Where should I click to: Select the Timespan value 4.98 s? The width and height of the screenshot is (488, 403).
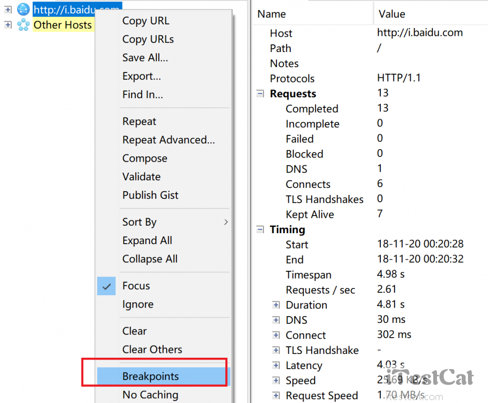click(x=391, y=274)
